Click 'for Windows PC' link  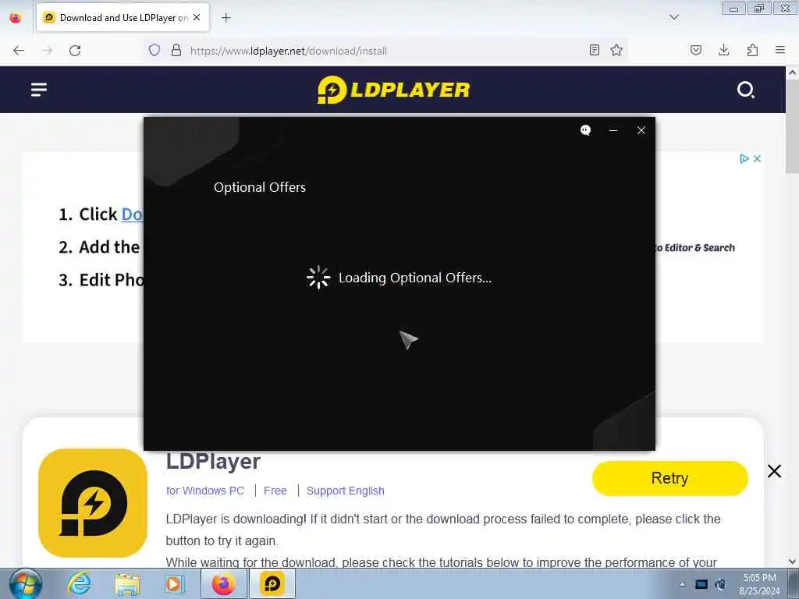[x=205, y=491]
